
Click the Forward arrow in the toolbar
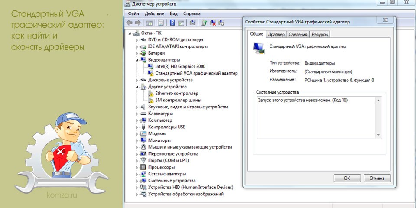pyautogui.click(x=137, y=23)
